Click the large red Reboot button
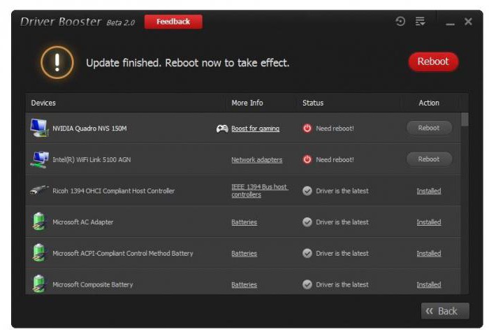 [433, 61]
